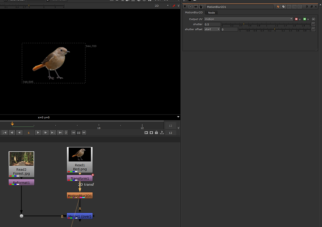The image size is (322, 227).
Task: Select the MotionBlur2D1 node
Action: point(80,195)
